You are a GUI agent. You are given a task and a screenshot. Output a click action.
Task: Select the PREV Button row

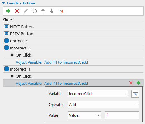click(x=73, y=34)
